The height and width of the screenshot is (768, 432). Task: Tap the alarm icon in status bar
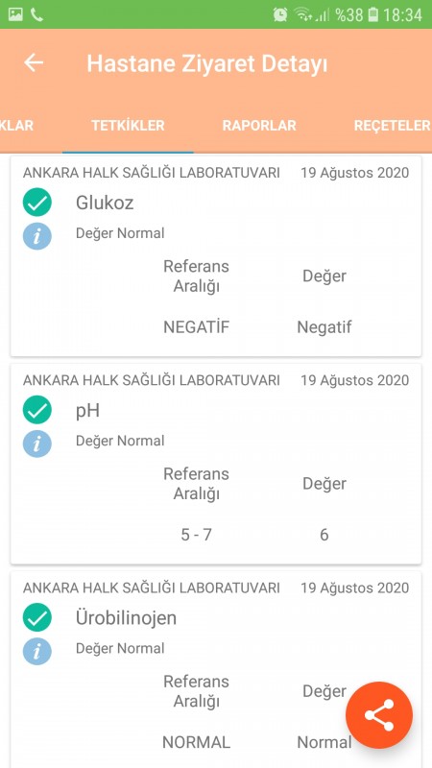tap(280, 14)
